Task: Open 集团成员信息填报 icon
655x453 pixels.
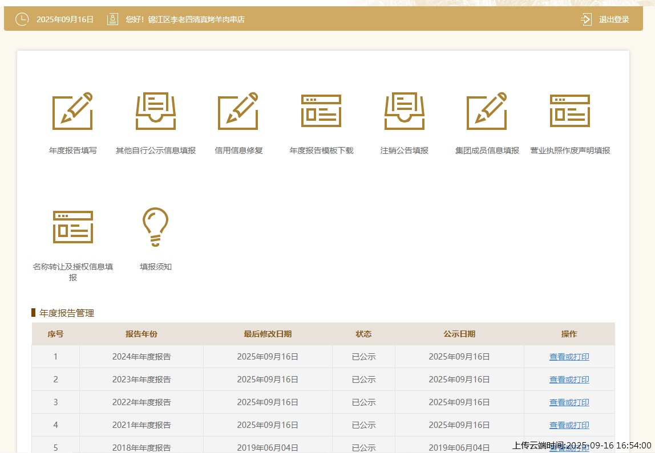Action: [487, 111]
